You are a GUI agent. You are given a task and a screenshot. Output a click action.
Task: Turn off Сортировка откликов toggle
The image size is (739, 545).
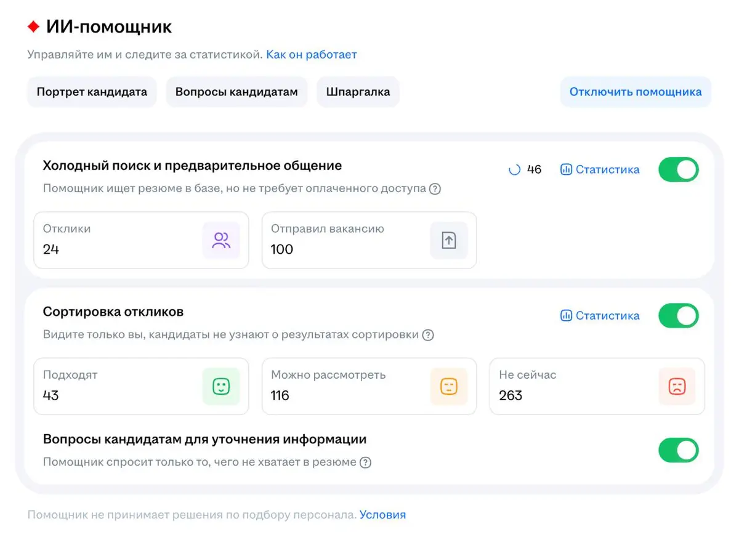point(679,316)
